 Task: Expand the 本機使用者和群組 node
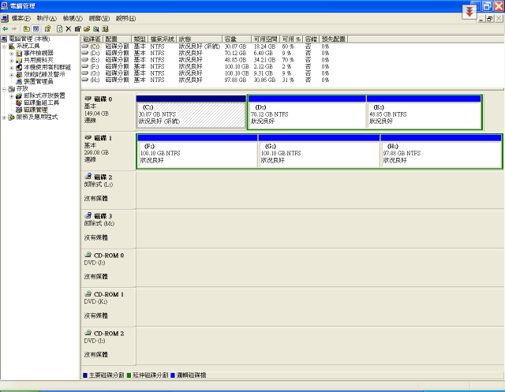[12, 68]
